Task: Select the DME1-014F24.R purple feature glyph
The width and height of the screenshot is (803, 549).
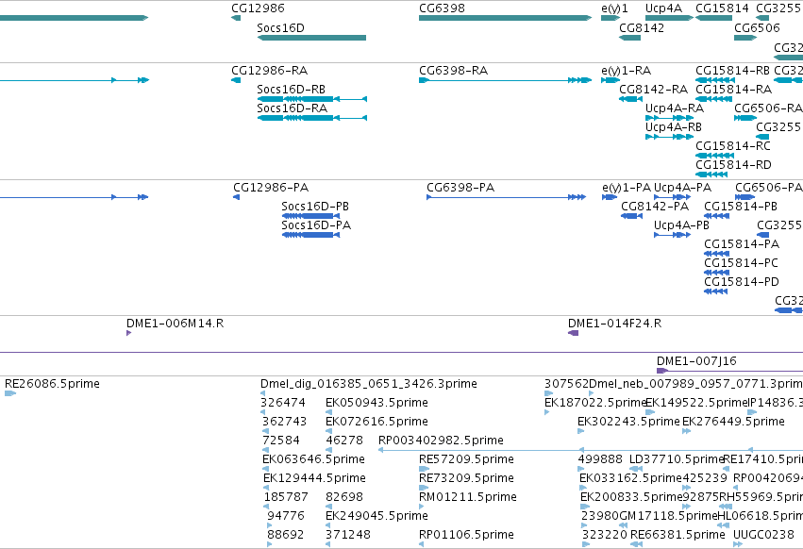Action: coord(573,333)
